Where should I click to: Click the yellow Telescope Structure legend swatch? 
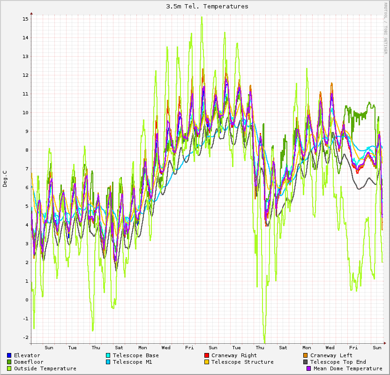click(x=207, y=362)
